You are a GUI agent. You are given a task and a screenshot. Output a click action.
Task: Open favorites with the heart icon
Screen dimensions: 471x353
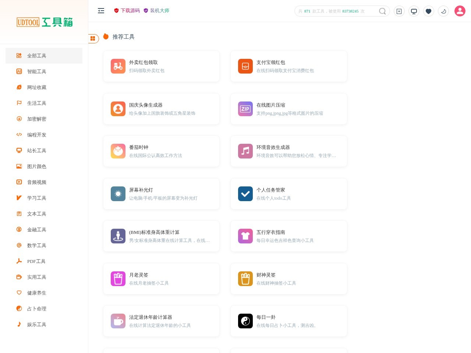(429, 11)
